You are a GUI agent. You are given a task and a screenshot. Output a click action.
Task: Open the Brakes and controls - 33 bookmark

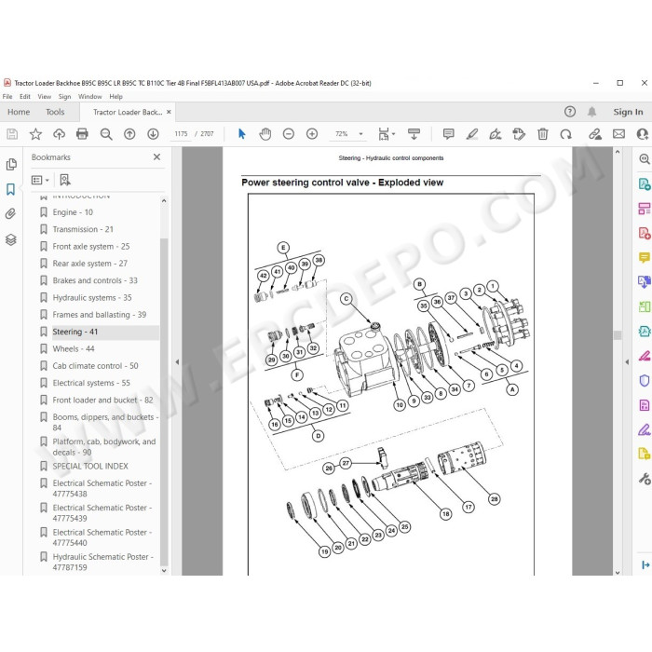tap(95, 280)
